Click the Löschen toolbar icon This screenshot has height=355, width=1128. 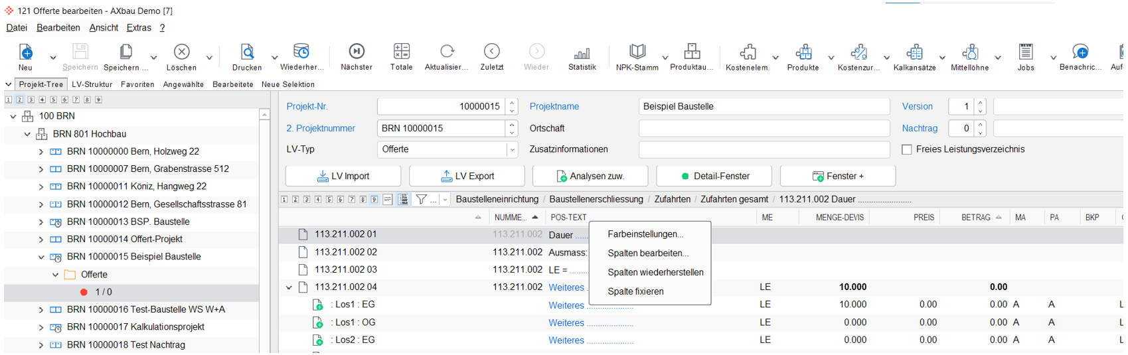pyautogui.click(x=181, y=52)
